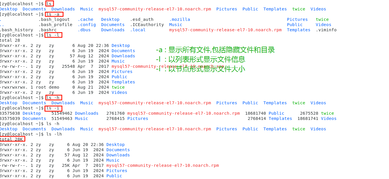Screen dimensions: 389x179
Task: Click the .bash_profile filename
Action: click(55, 25)
